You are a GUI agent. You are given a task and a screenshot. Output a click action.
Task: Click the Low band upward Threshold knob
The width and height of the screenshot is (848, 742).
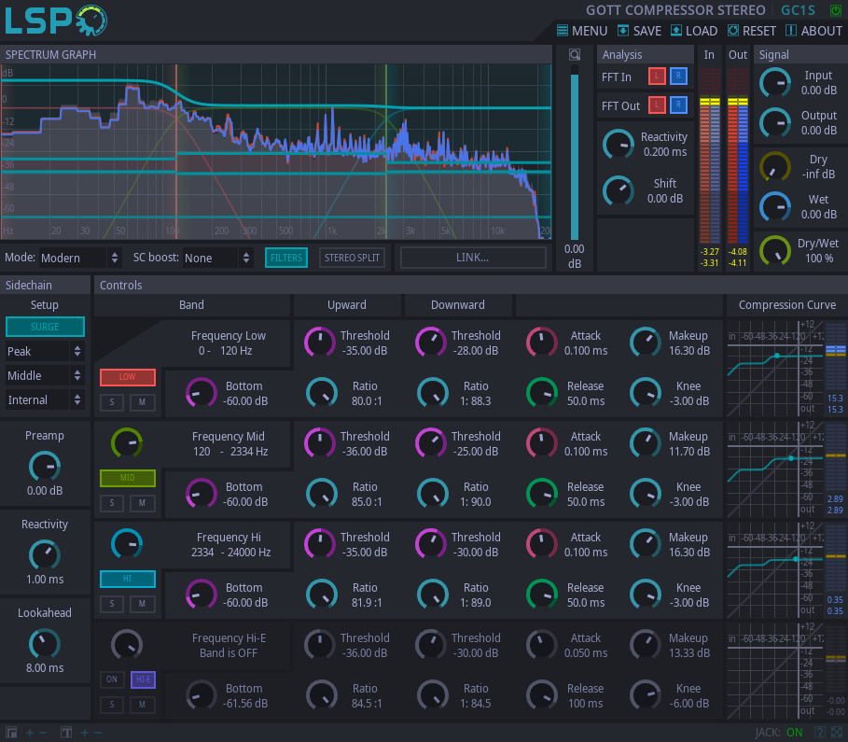pos(320,342)
